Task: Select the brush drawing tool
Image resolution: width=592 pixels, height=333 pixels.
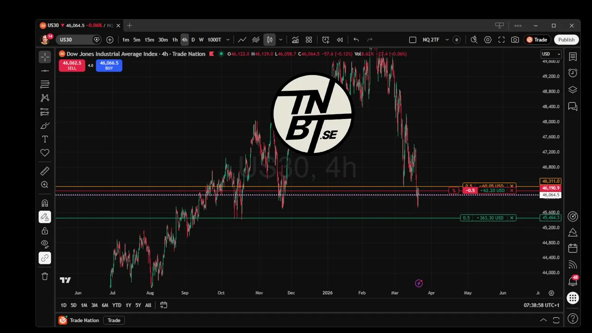Action: click(45, 125)
